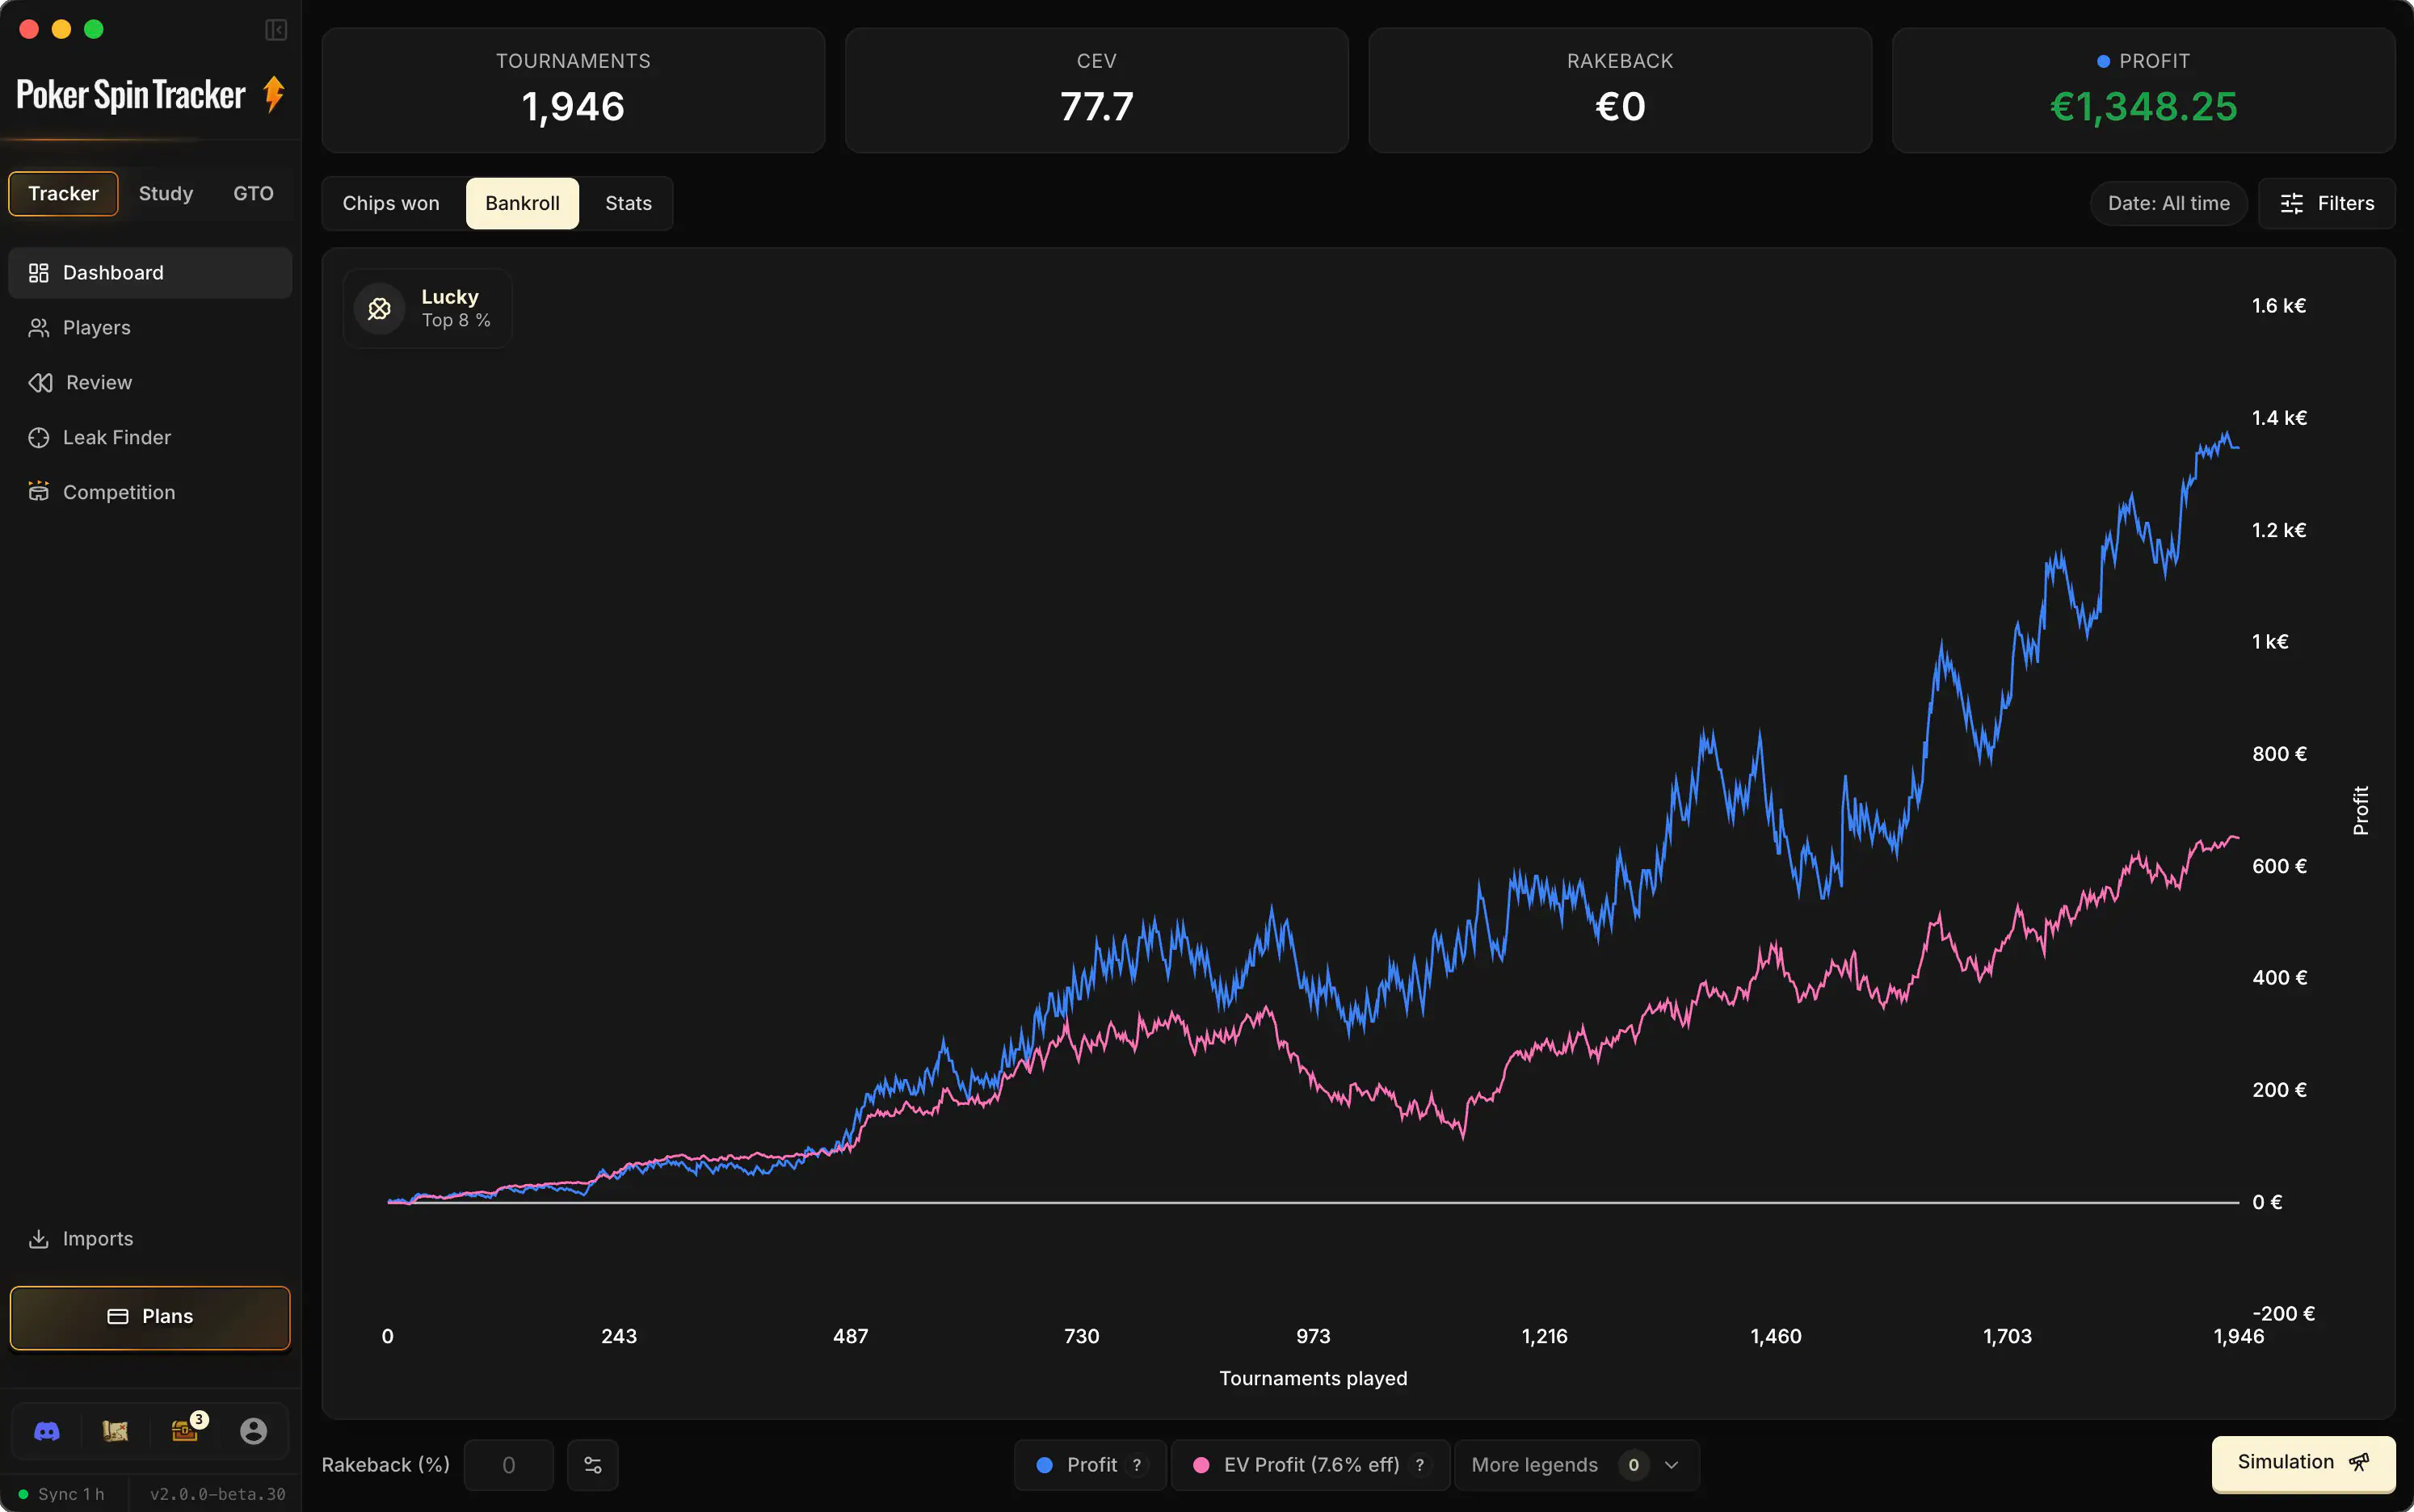Open the Plans button
The image size is (2414, 1512).
click(150, 1317)
